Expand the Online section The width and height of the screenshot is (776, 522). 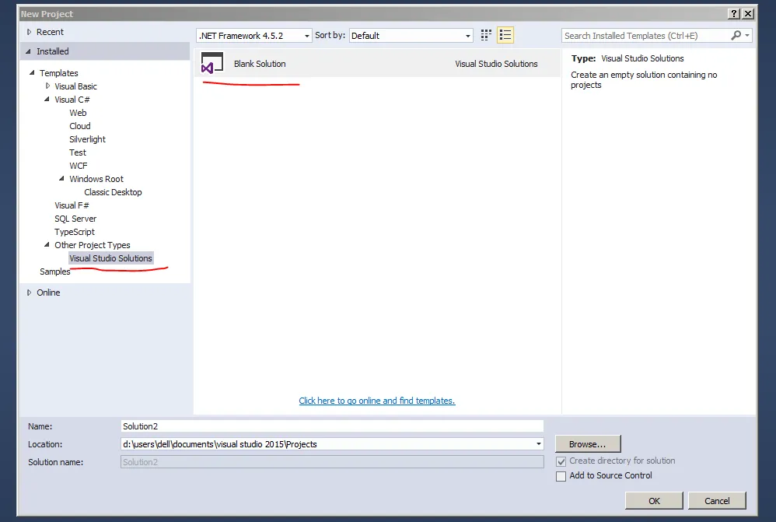pyautogui.click(x=30, y=293)
